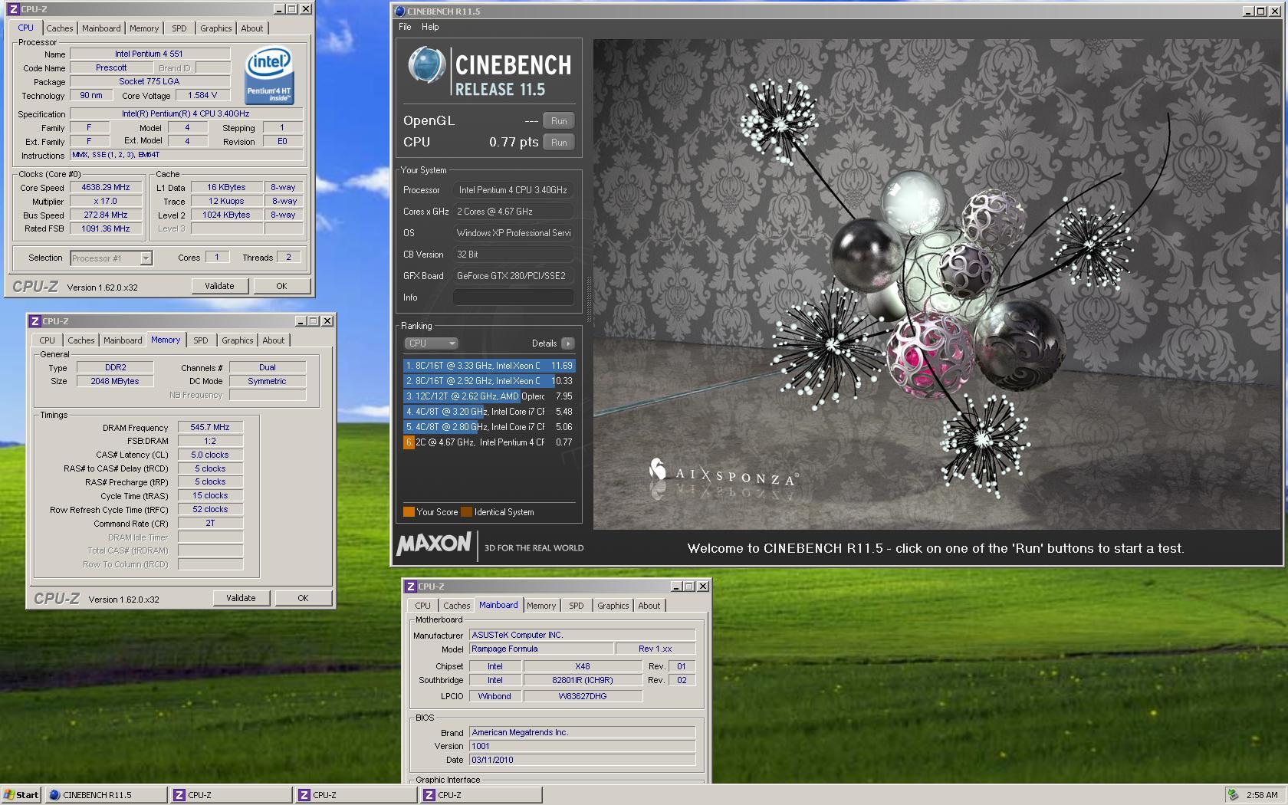This screenshot has height=805, width=1288.
Task: Click the Cinebench globe logo icon
Action: pos(426,65)
